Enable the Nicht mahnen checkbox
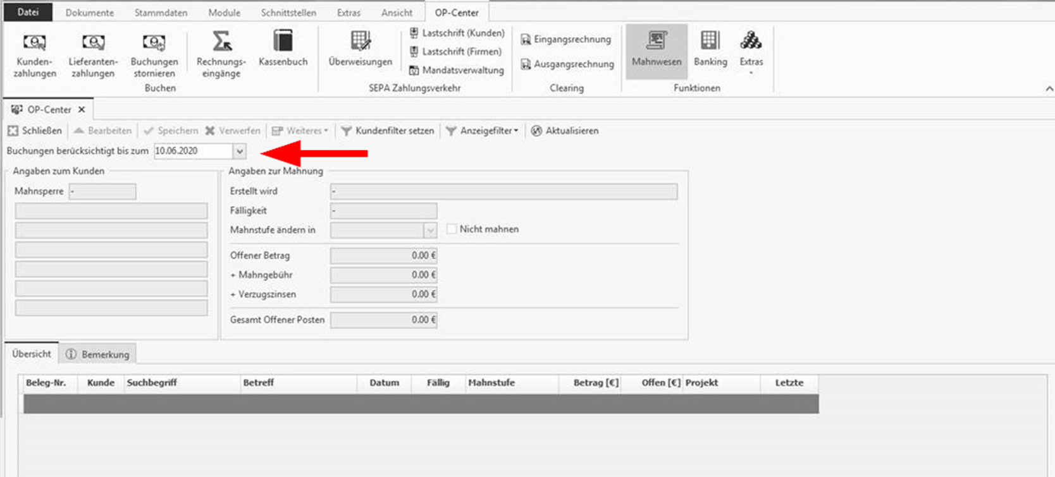 click(x=452, y=229)
